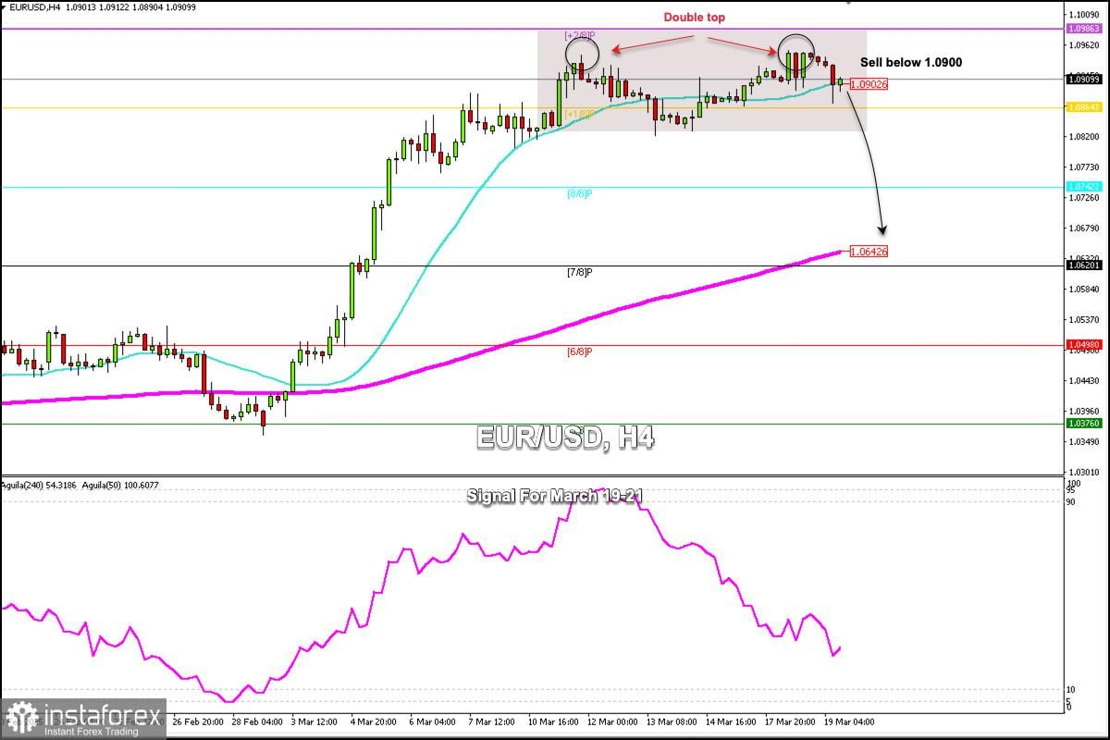1110x740 pixels.
Task: Click the 1.06790 price scale value
Action: pyautogui.click(x=1082, y=228)
